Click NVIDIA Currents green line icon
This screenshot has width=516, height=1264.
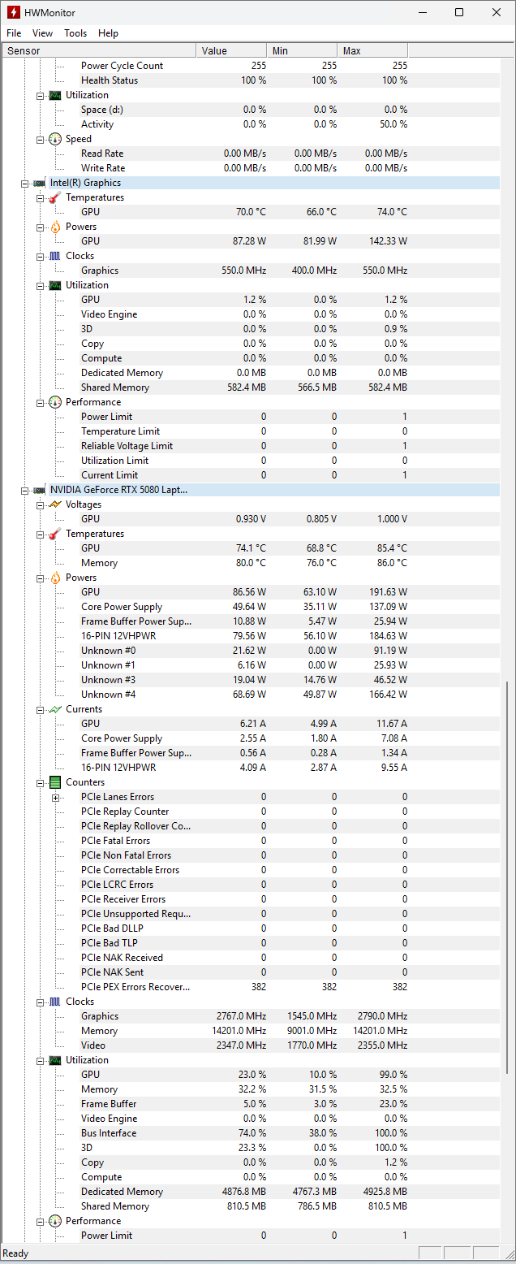click(54, 709)
